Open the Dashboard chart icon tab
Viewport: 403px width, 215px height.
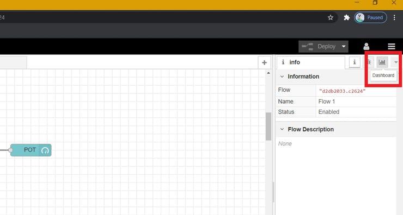(x=382, y=62)
